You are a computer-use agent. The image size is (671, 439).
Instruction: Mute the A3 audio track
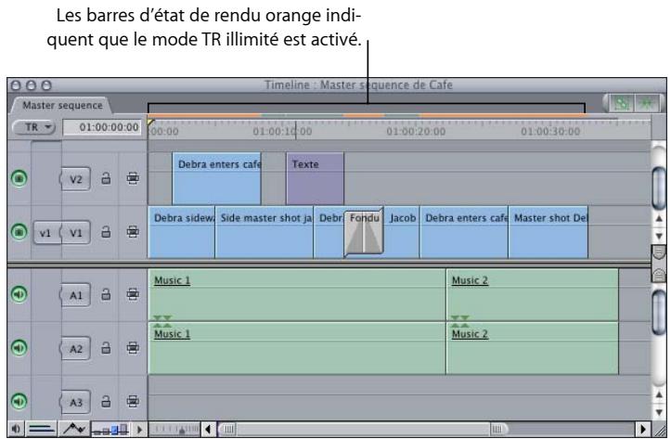click(19, 401)
